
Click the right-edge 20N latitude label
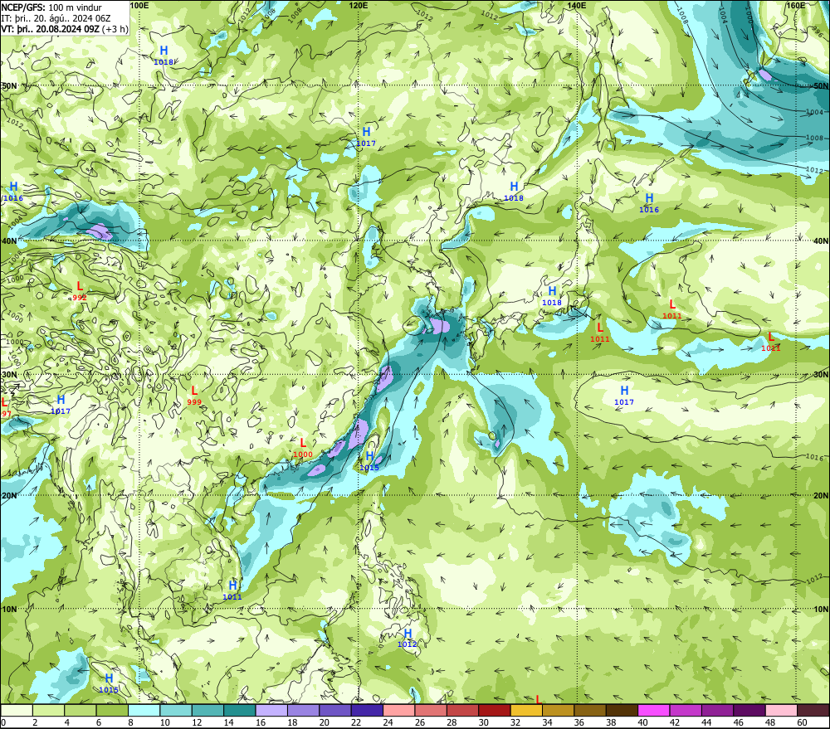coord(821,496)
